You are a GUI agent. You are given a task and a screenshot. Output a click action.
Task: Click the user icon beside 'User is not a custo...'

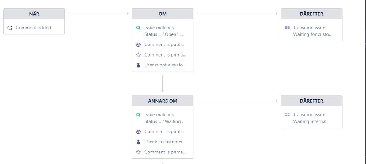[x=138, y=65]
